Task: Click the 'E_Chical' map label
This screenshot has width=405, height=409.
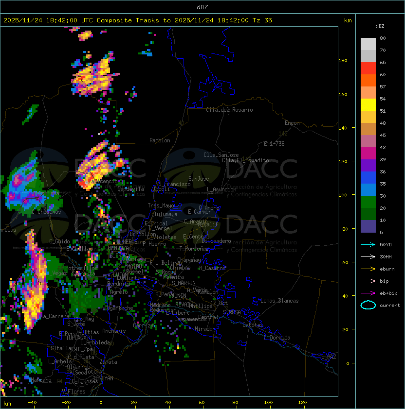Action: click(156, 223)
